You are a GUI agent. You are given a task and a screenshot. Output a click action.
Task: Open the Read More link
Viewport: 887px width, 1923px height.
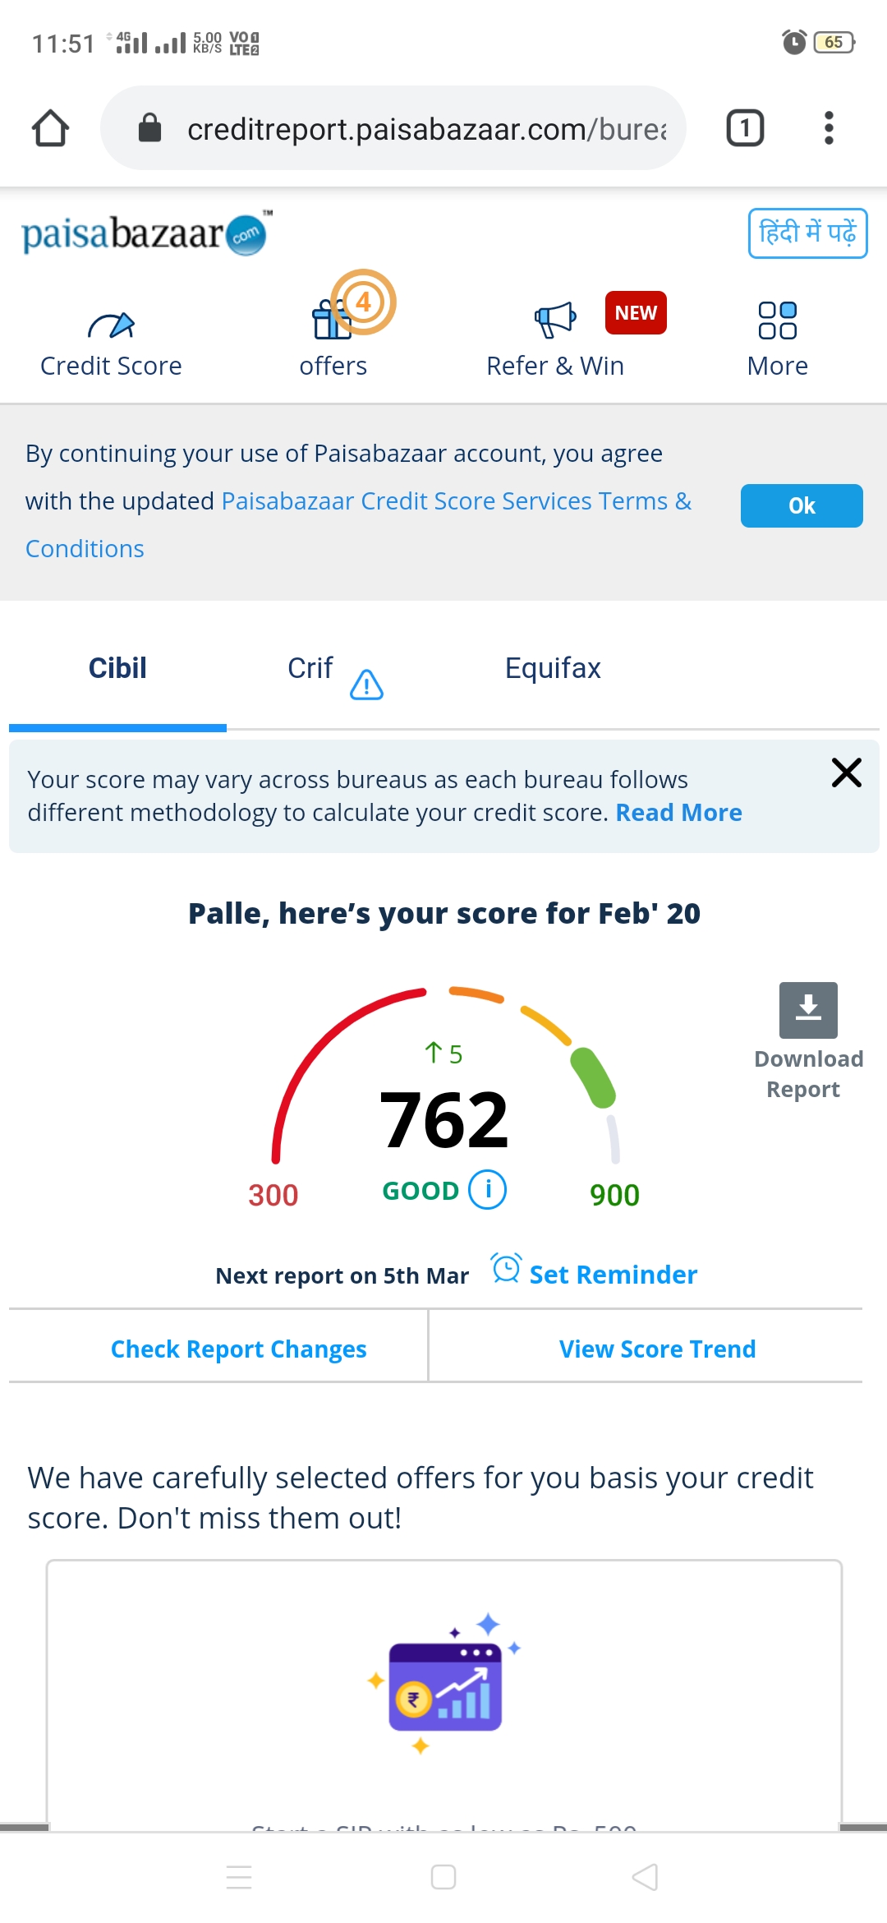pyautogui.click(x=678, y=813)
